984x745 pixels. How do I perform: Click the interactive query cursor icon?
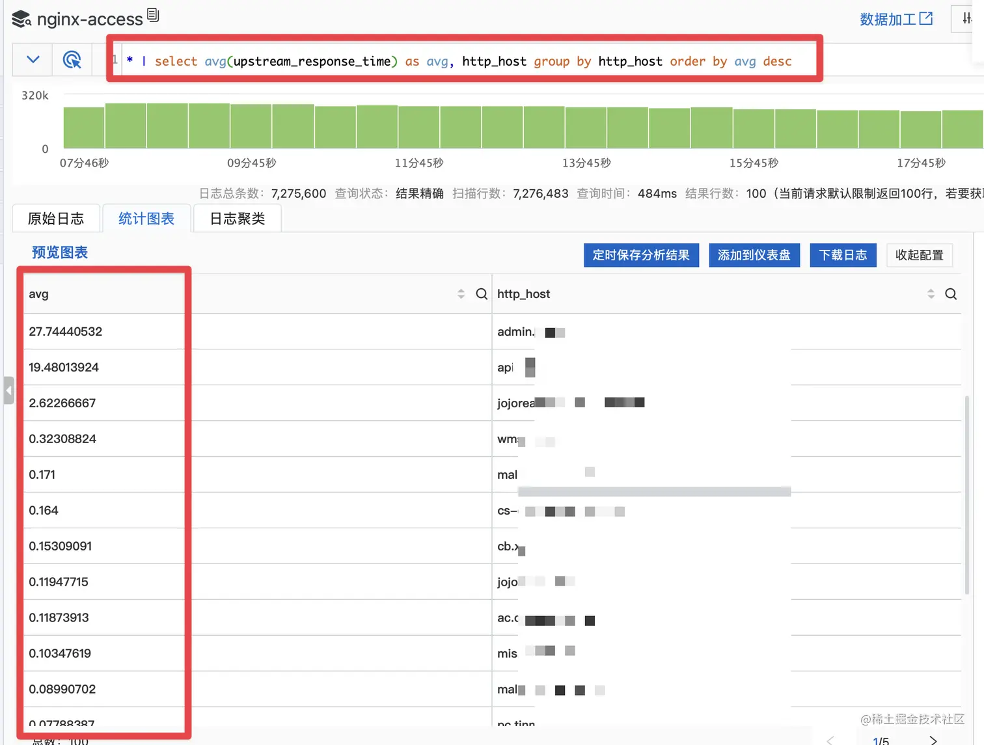point(72,60)
